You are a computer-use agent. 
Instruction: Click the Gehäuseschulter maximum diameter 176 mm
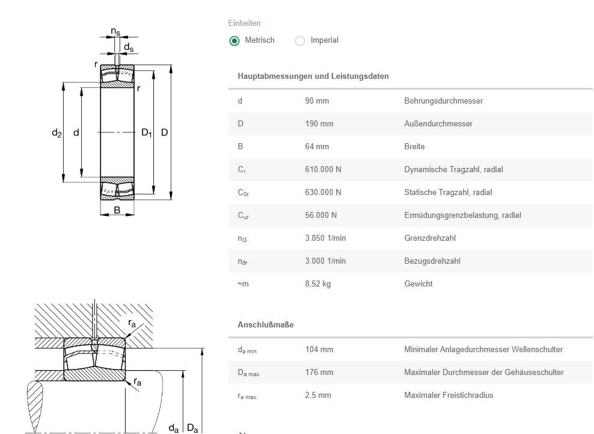coord(319,373)
